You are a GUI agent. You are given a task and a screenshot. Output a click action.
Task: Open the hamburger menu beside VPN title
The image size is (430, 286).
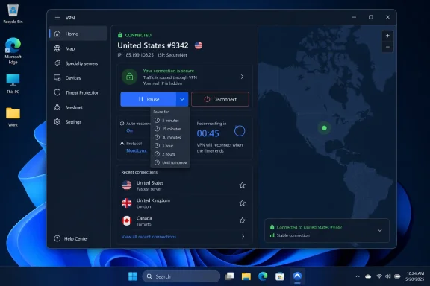(x=57, y=18)
